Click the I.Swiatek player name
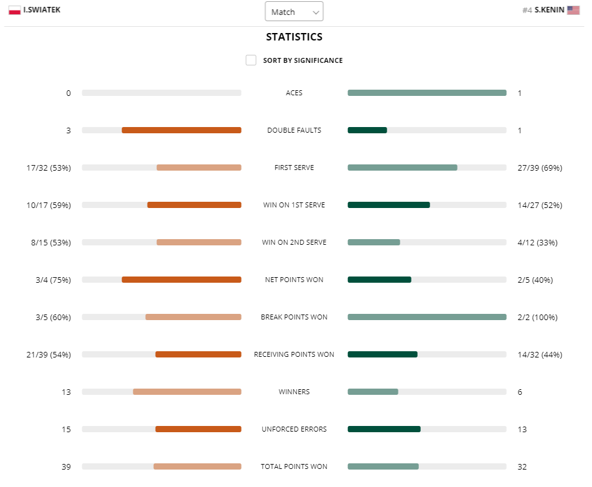 (42, 11)
